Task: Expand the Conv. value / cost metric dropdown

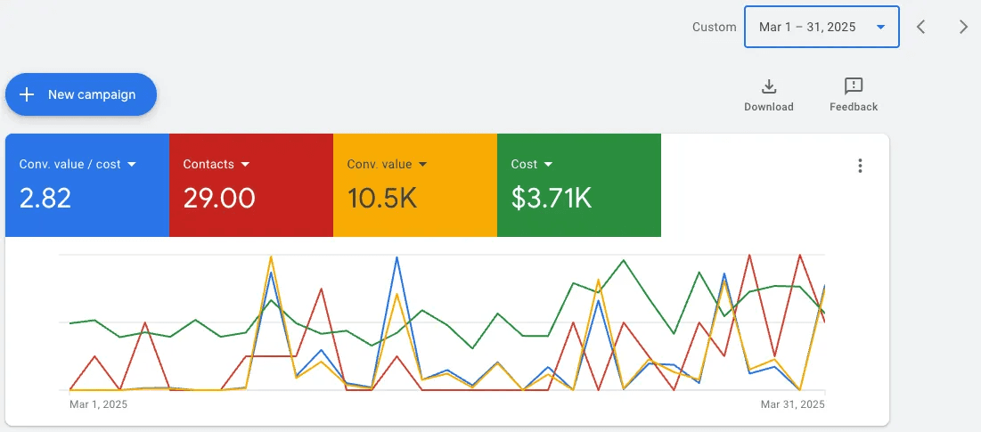Action: pyautogui.click(x=131, y=165)
